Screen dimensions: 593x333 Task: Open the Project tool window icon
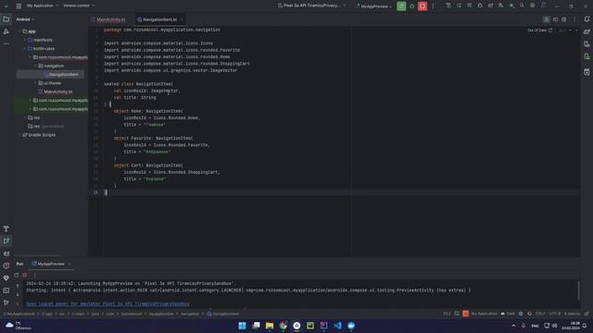6,19
